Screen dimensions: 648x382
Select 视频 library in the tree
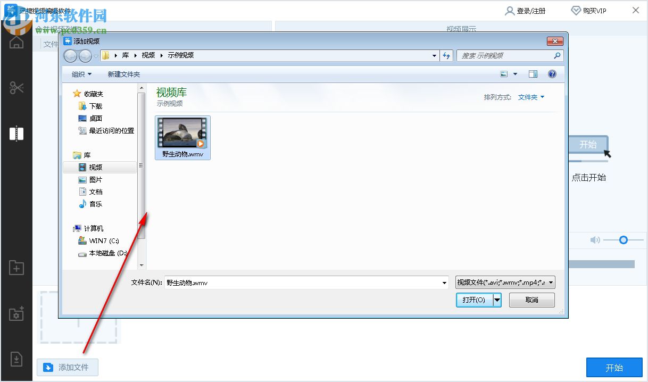100,167
